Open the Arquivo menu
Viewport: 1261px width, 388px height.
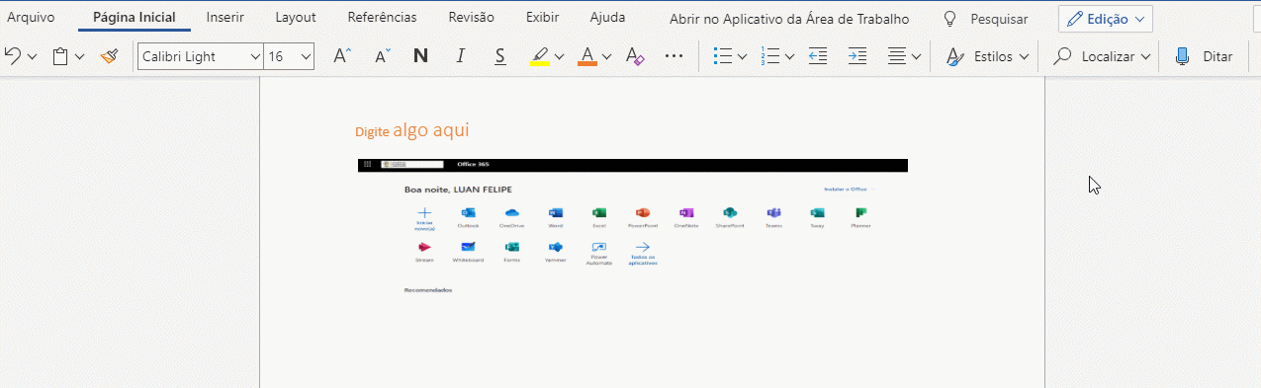pyautogui.click(x=31, y=18)
